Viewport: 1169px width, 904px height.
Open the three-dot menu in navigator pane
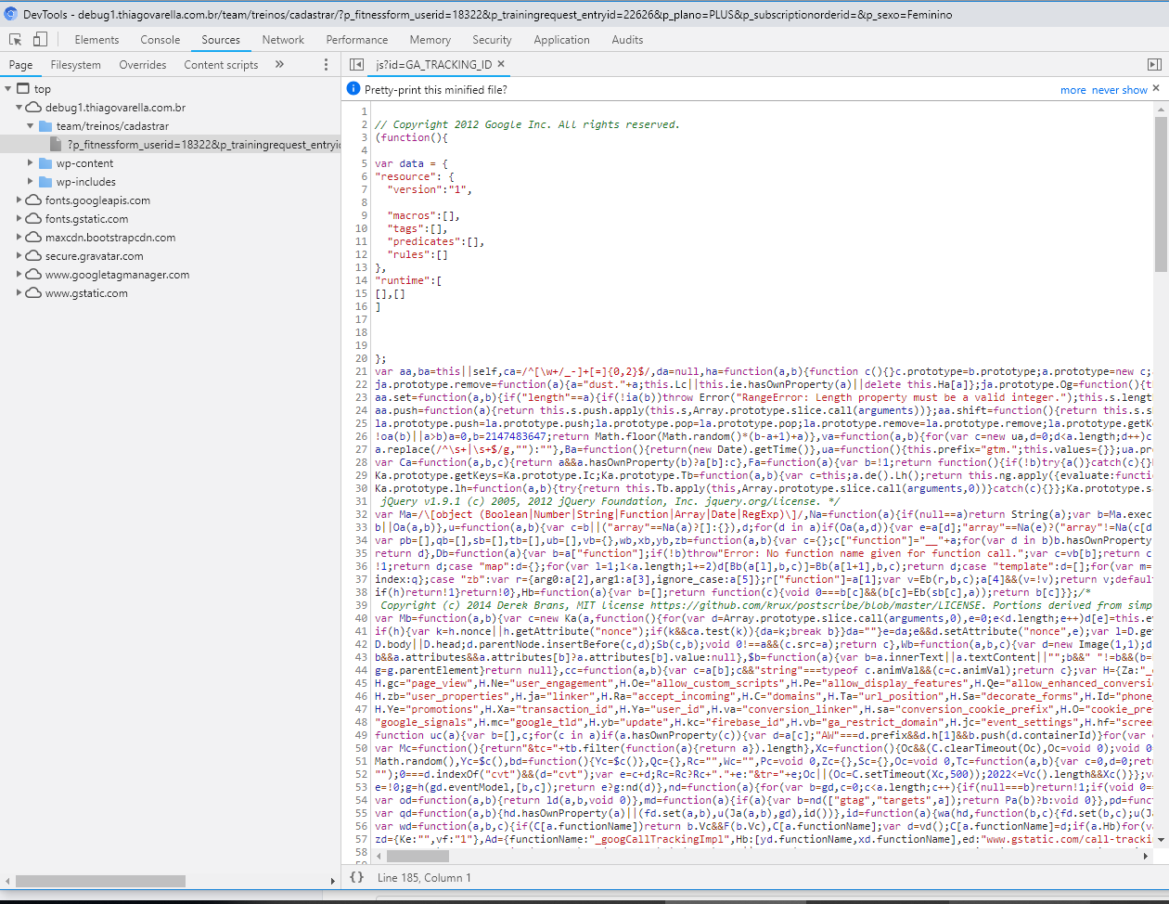click(326, 65)
